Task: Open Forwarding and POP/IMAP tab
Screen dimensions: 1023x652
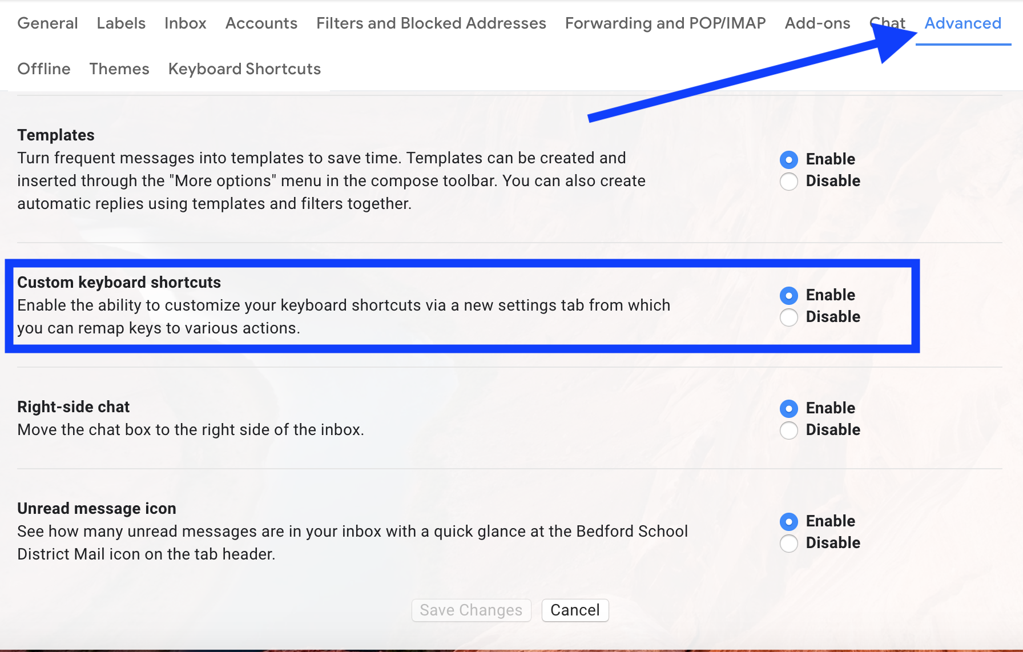Action: (665, 23)
